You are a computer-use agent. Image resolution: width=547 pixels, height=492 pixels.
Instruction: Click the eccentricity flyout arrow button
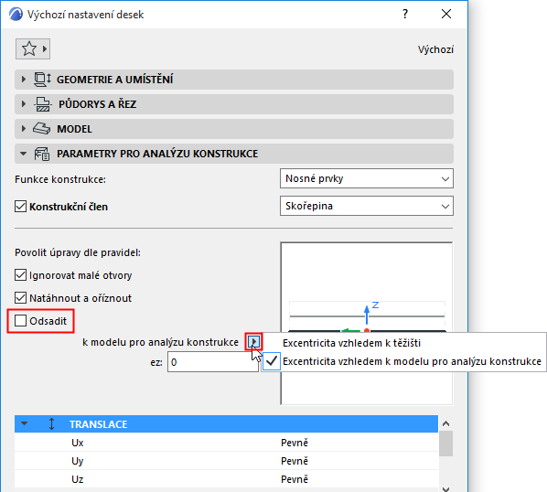254,342
